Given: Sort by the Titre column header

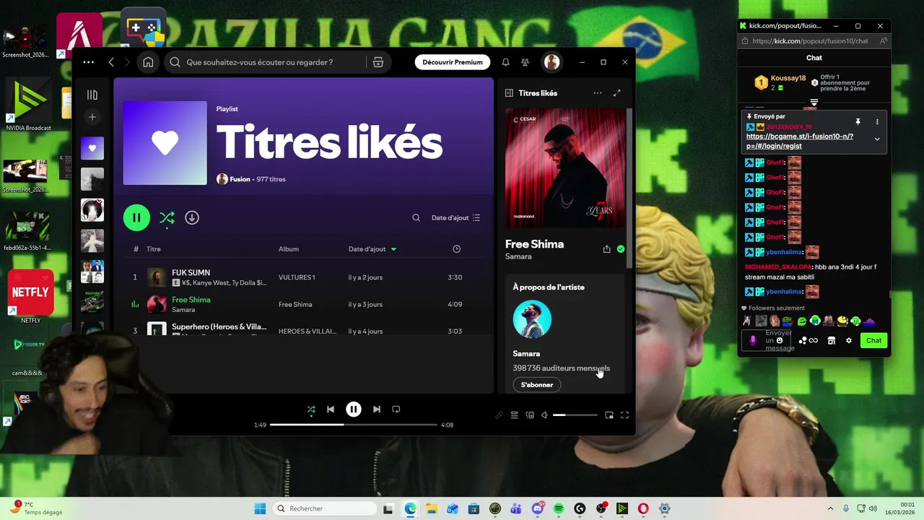Looking at the screenshot, I should [x=154, y=249].
